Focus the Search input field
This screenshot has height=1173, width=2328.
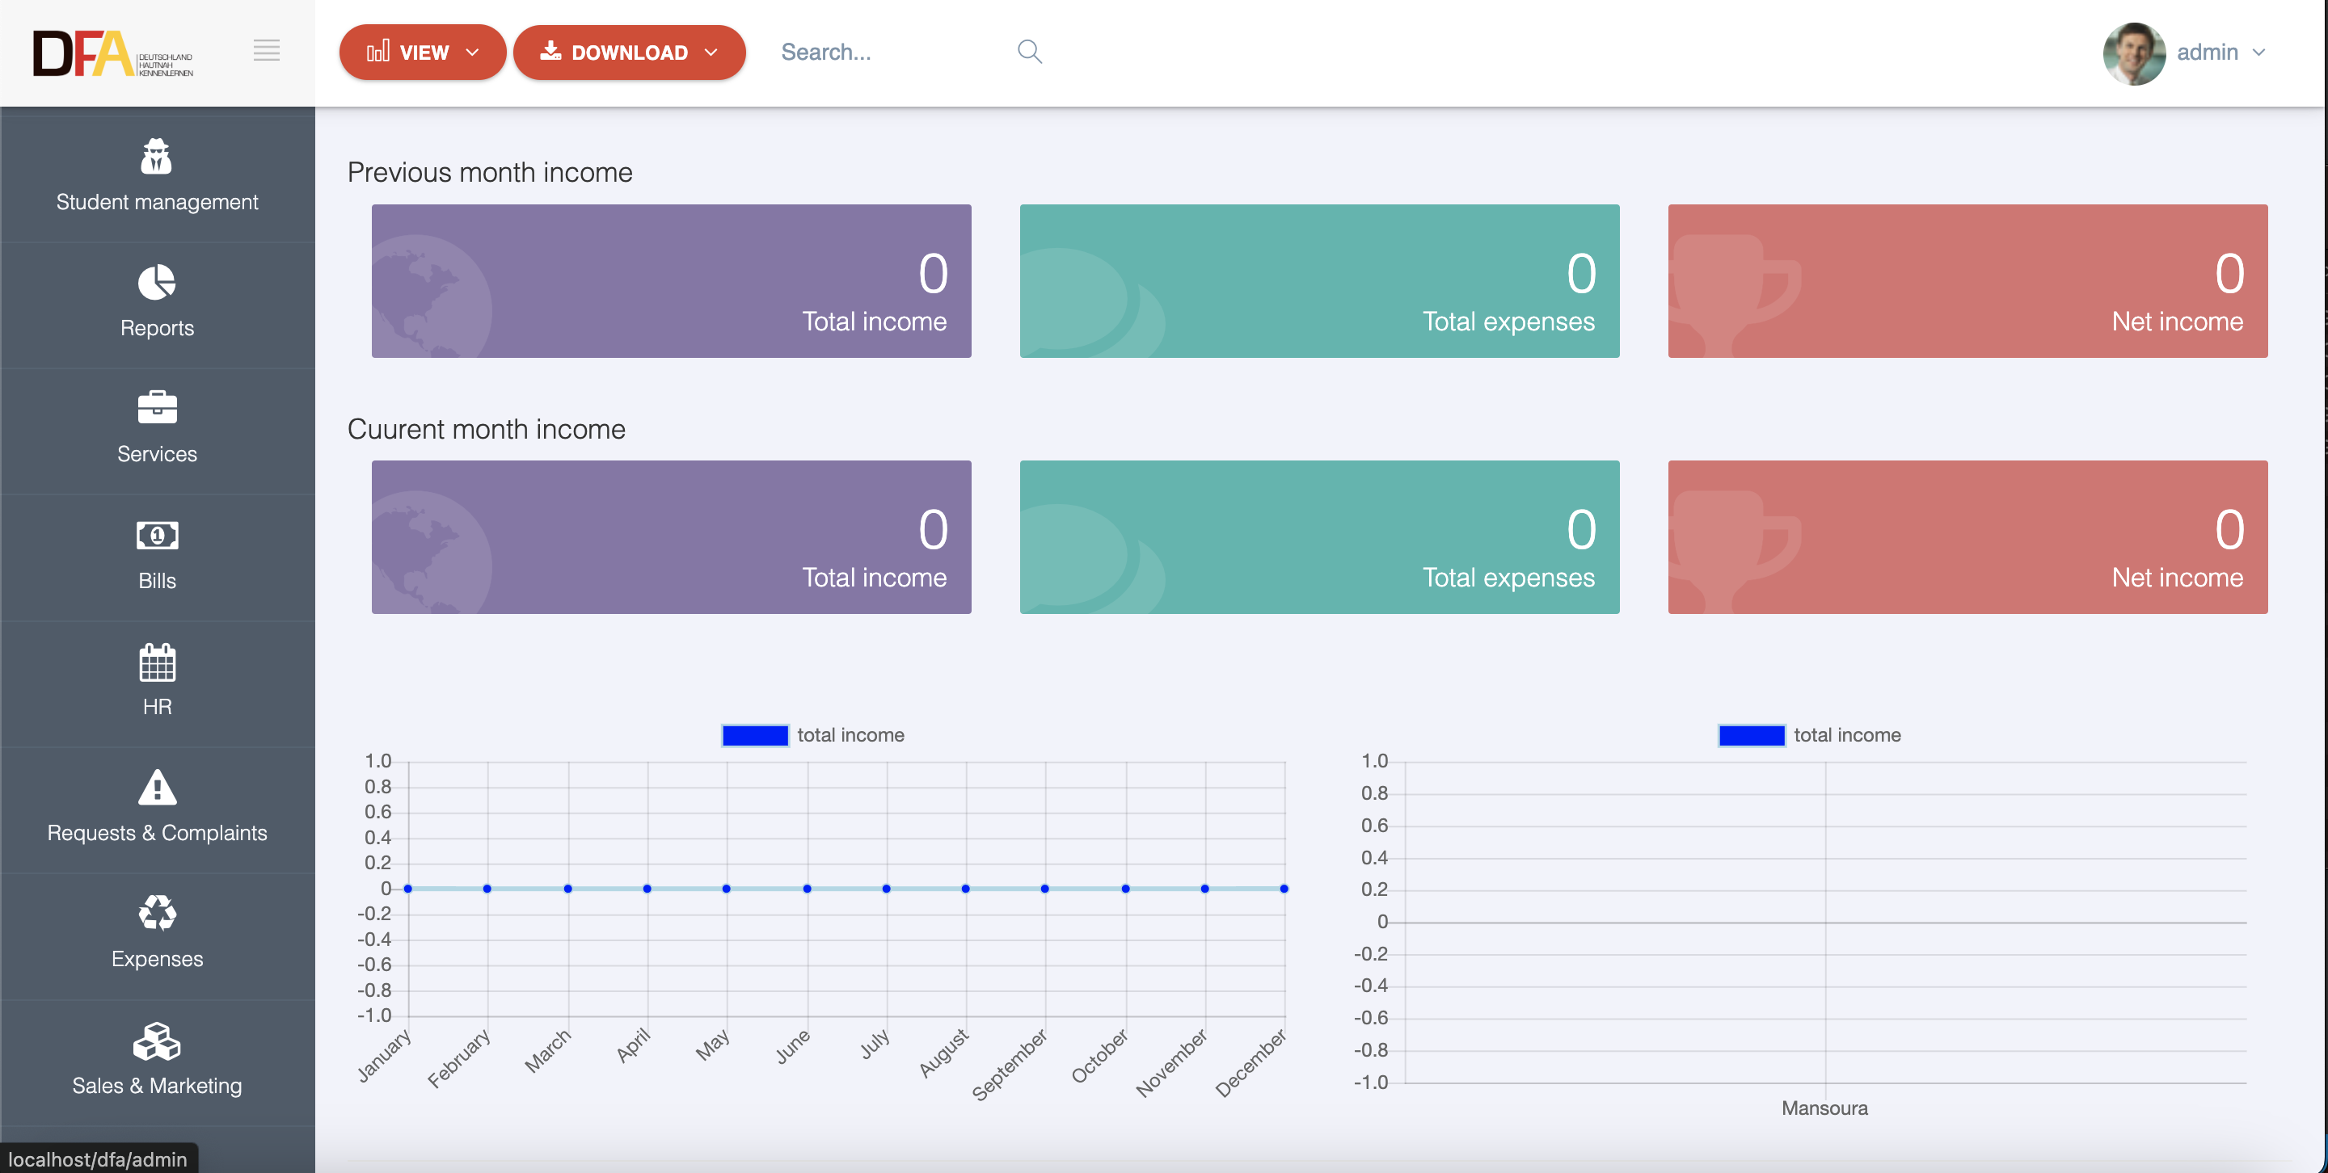[890, 52]
